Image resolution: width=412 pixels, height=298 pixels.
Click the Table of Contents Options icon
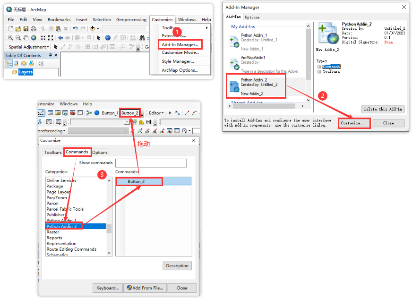(x=41, y=63)
